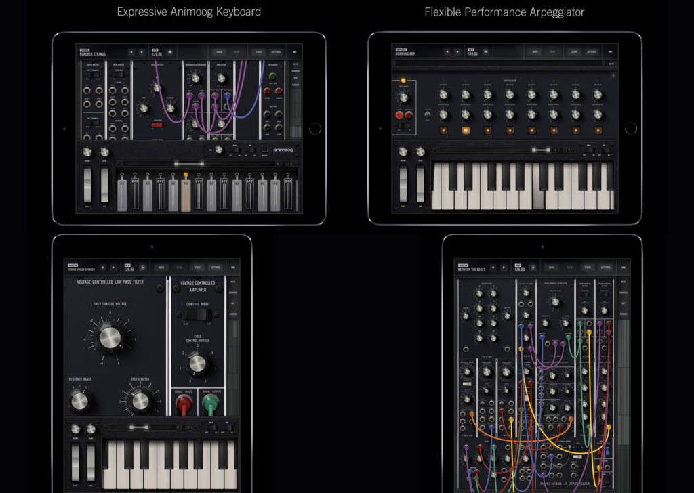The width and height of the screenshot is (694, 493).
Task: Toggle the eighth arpeggiator step button
Action: 598,131
